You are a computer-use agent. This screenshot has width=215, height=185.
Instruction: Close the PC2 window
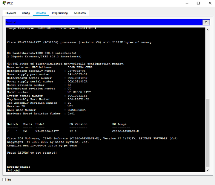(x=210, y=3)
